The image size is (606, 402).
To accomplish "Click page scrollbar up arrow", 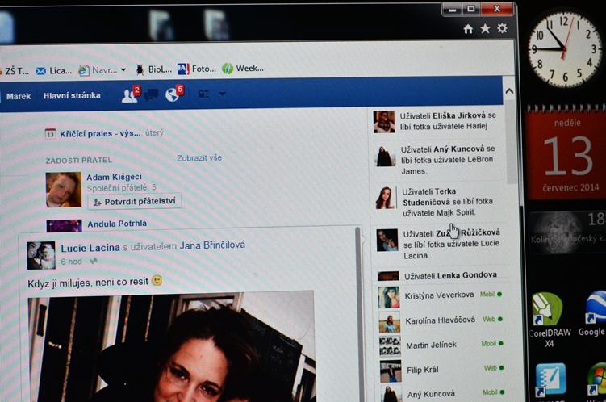I will (x=509, y=91).
